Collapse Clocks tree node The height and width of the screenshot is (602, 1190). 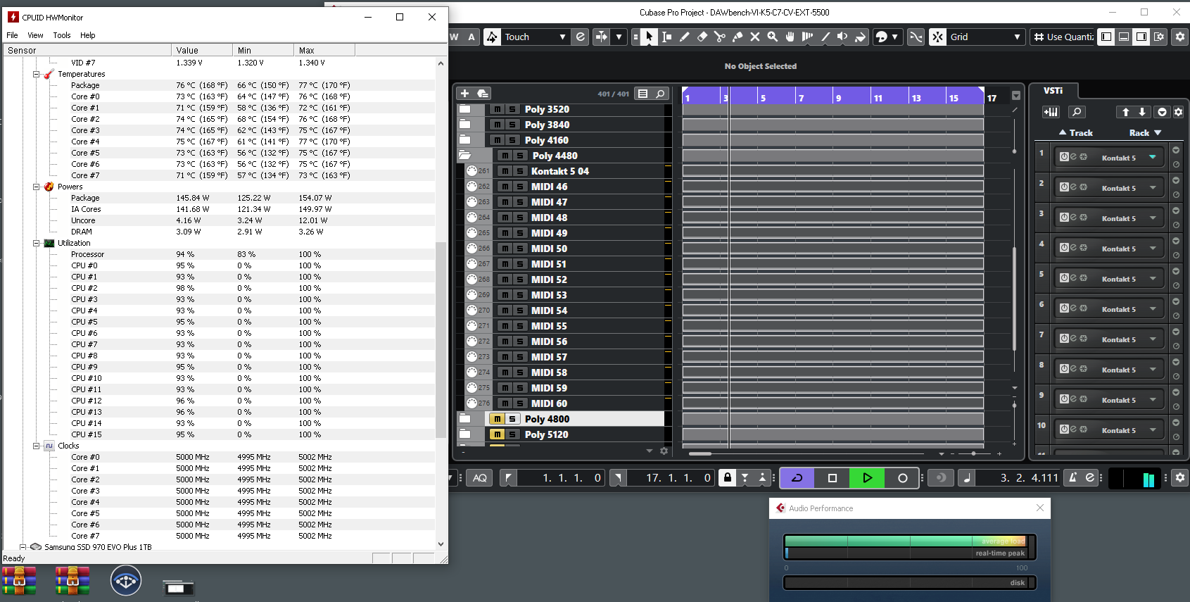(x=36, y=446)
